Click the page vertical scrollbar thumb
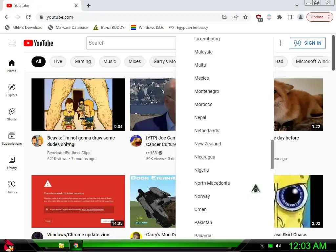The image size is (336, 252). 333,53
